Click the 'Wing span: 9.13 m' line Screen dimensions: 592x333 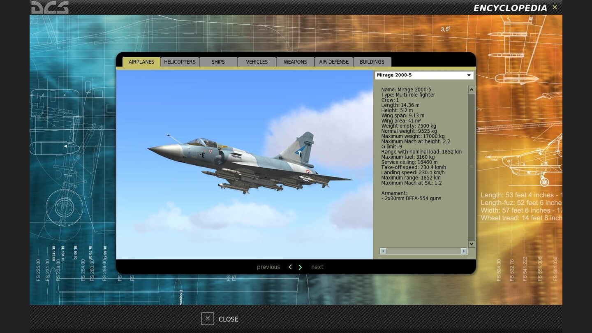(402, 116)
